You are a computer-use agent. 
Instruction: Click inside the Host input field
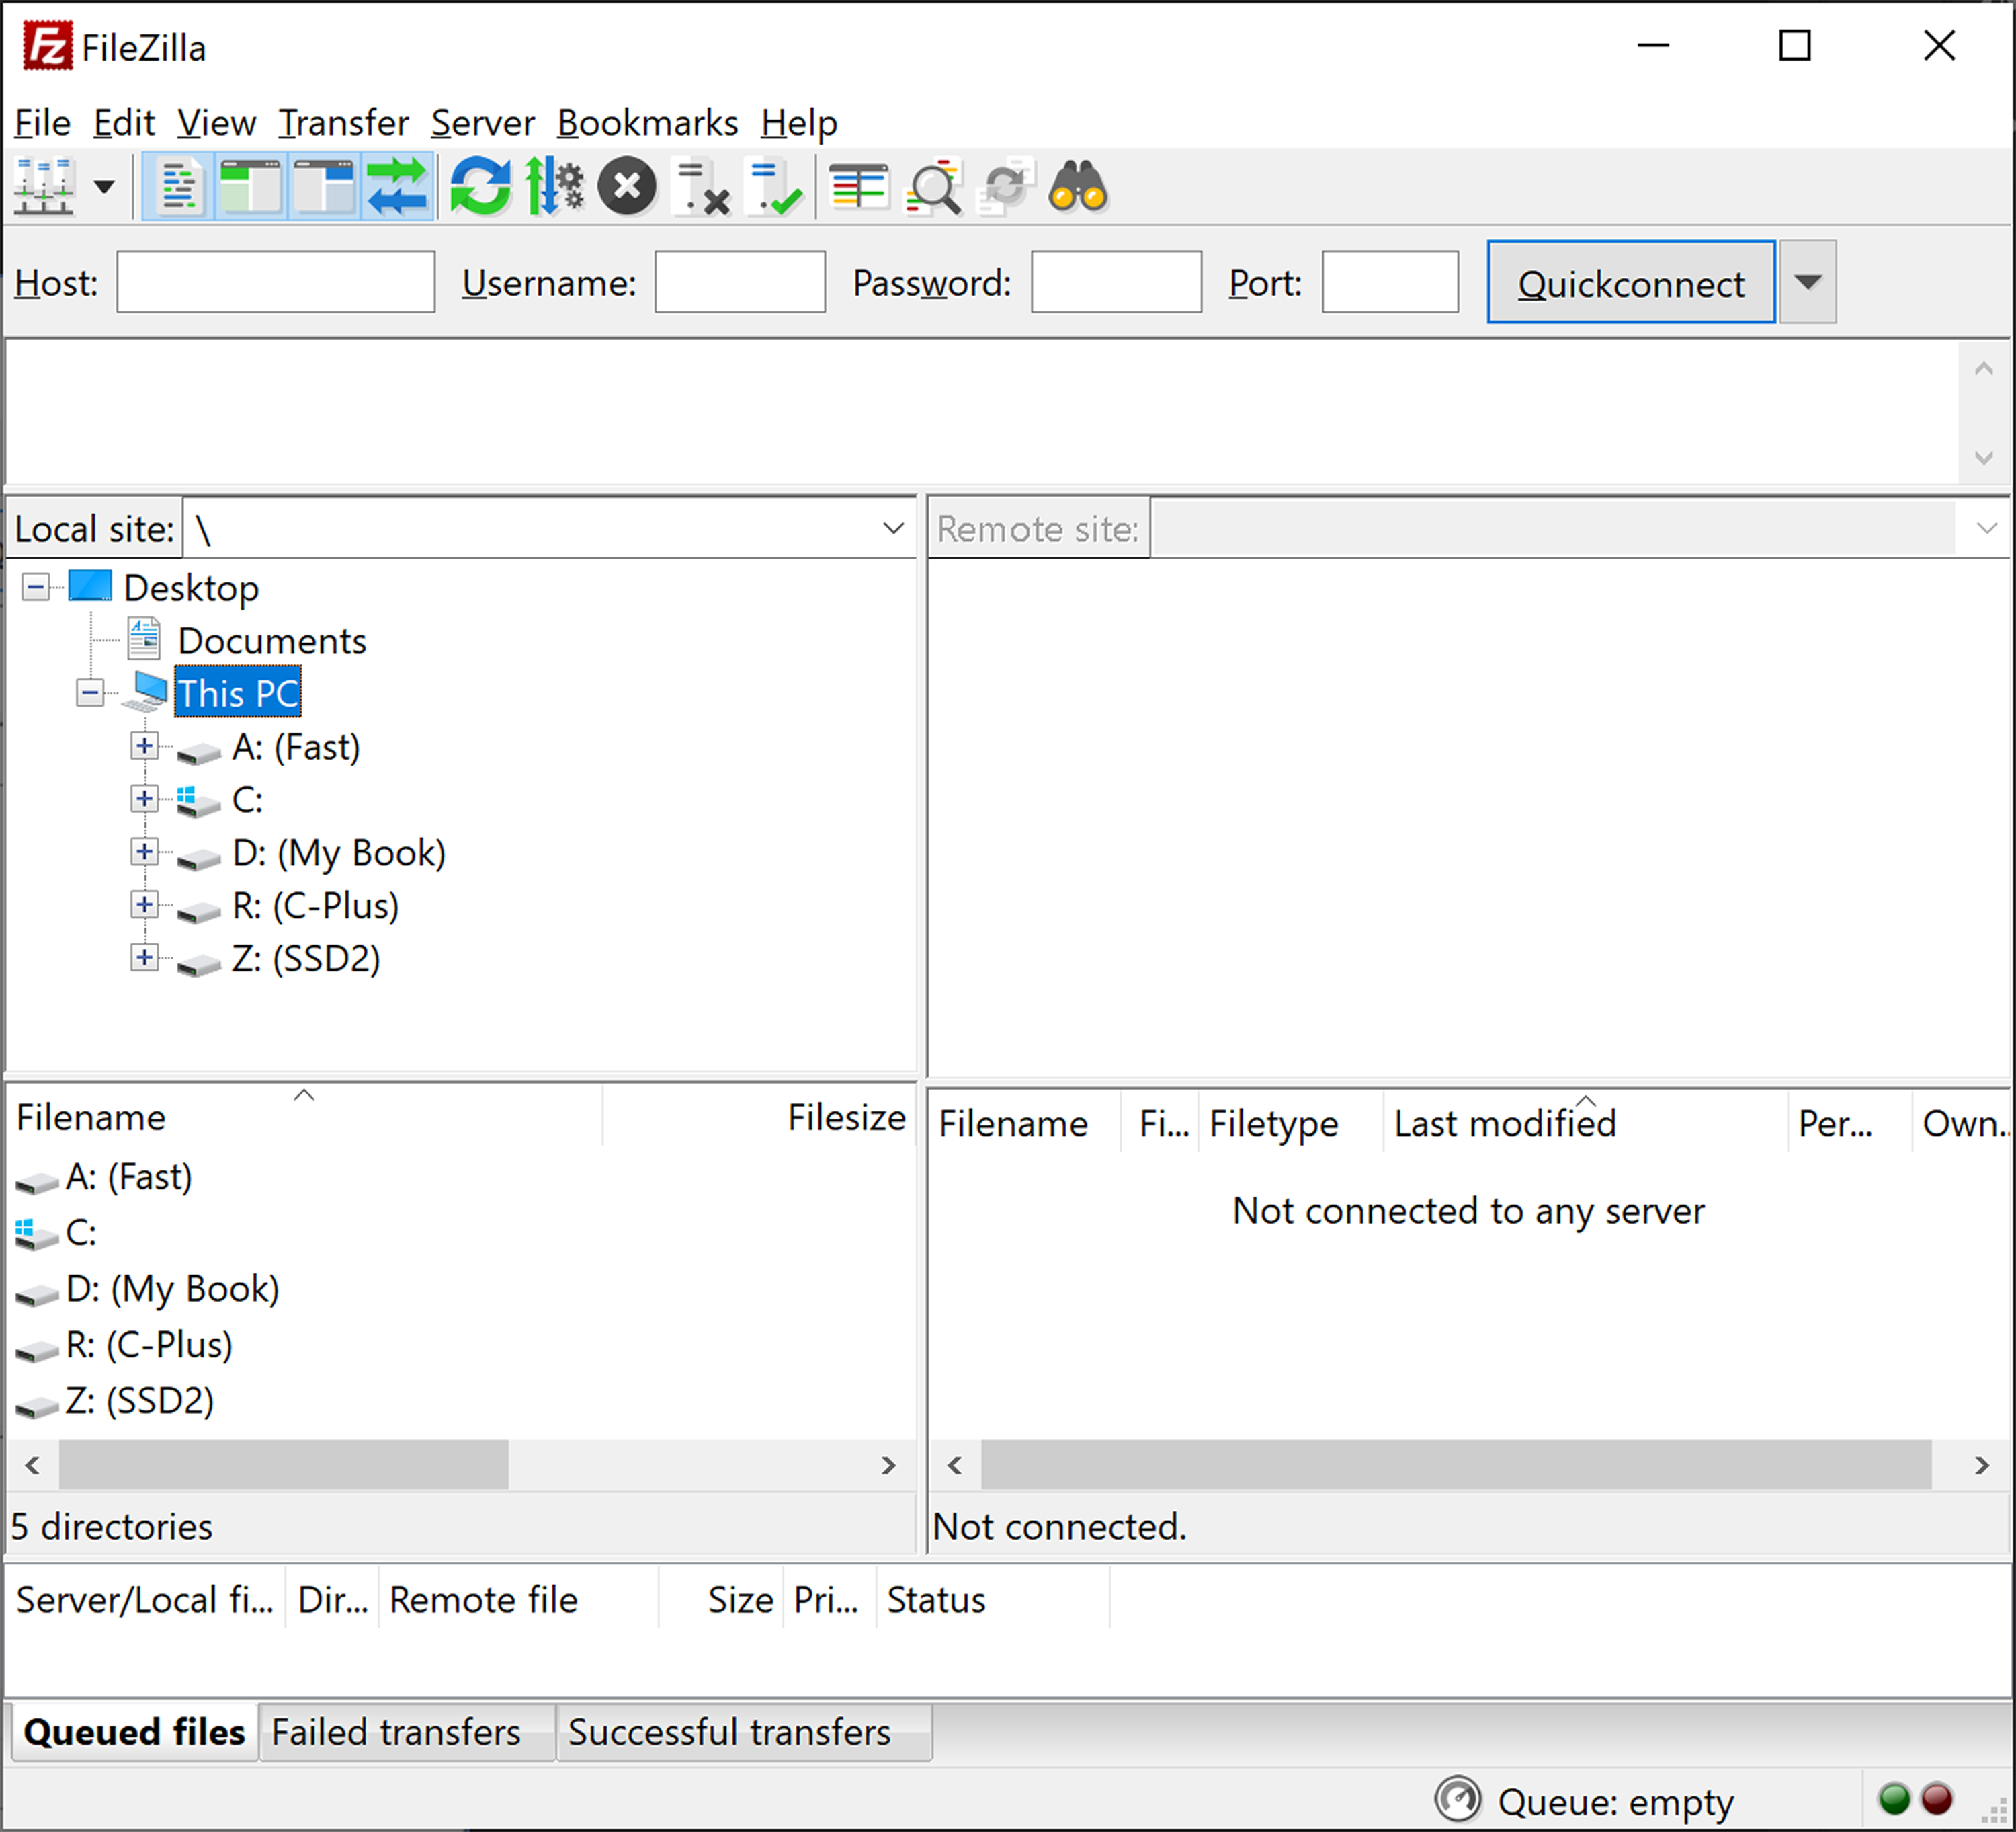(x=274, y=282)
